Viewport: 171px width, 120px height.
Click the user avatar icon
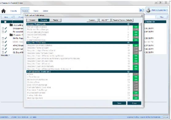148,10
